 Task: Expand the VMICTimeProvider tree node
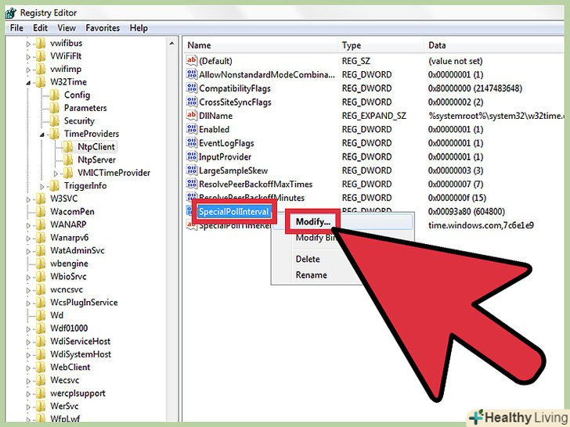(x=56, y=174)
